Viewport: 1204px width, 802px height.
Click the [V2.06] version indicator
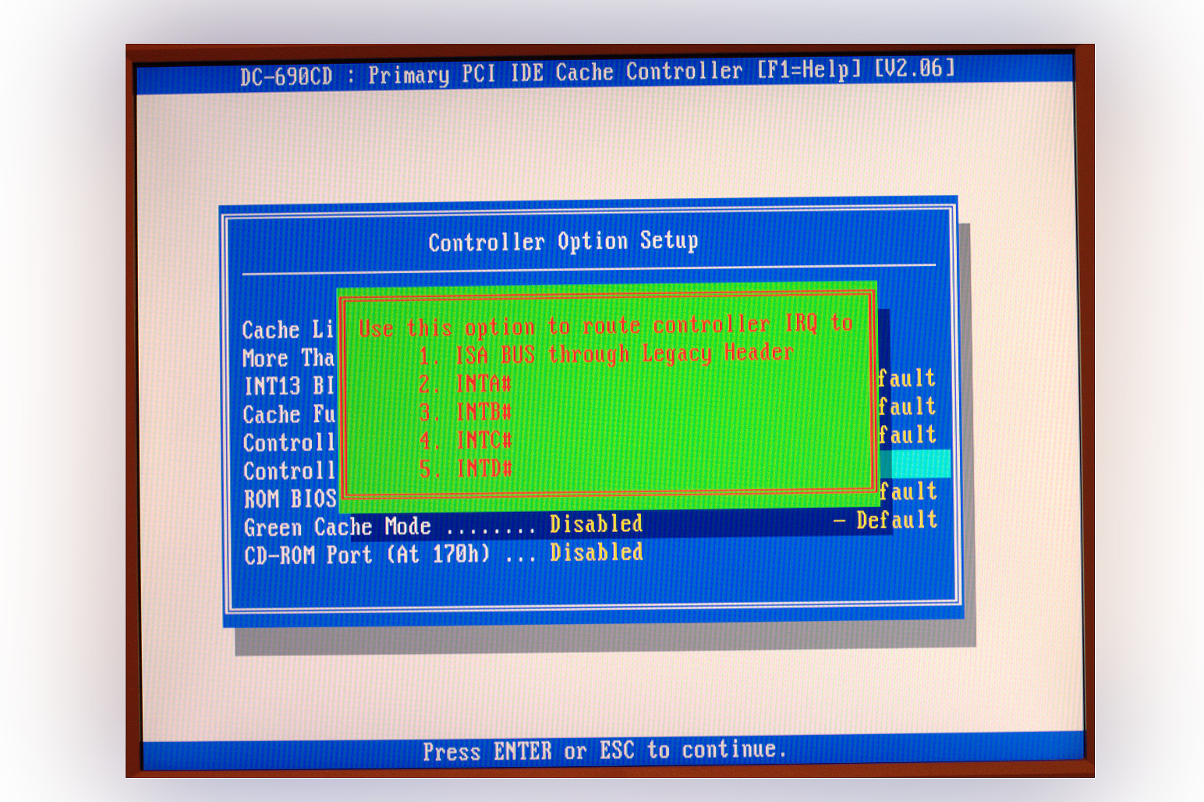pos(914,69)
